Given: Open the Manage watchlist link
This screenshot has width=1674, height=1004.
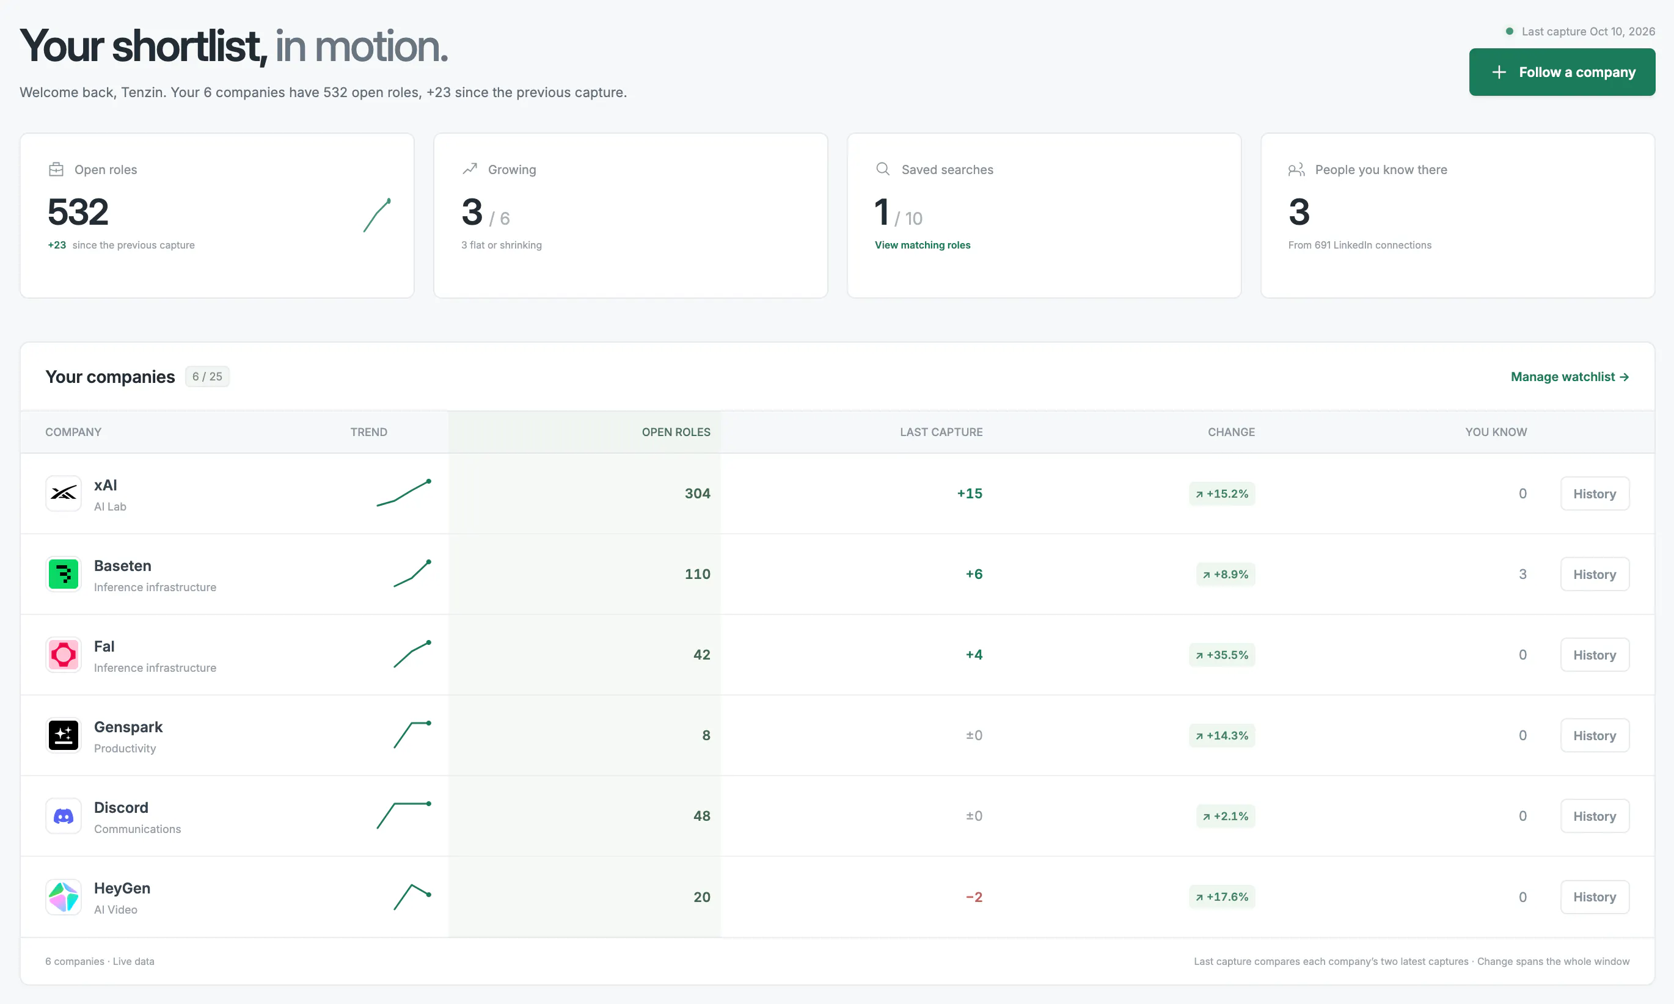Looking at the screenshot, I should (x=1570, y=377).
